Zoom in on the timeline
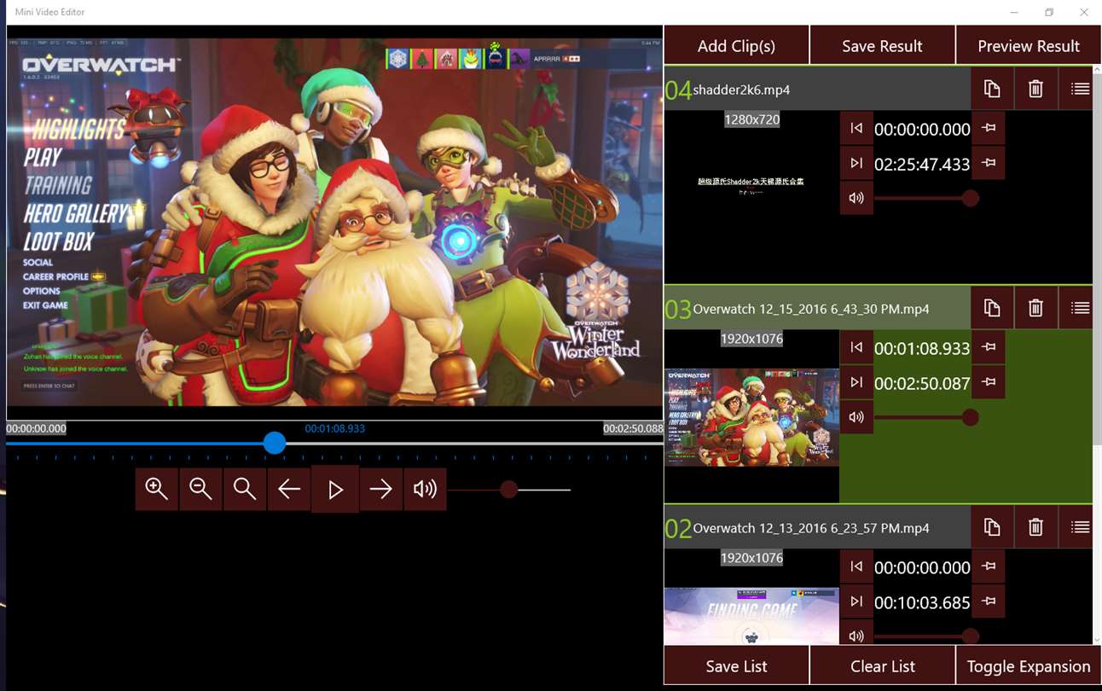 [156, 489]
